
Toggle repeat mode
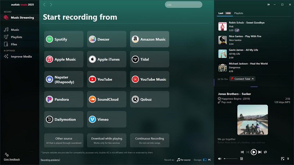265,152
